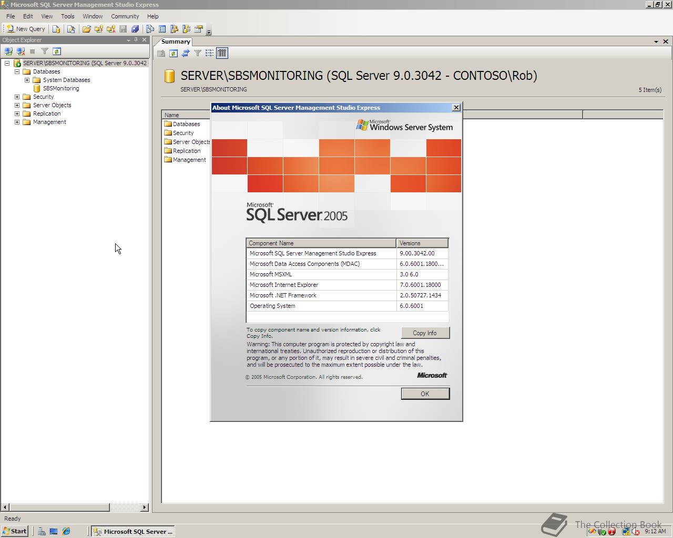Collapse the Databases tree node
Screen dimensions: 673x538
[x=17, y=71]
